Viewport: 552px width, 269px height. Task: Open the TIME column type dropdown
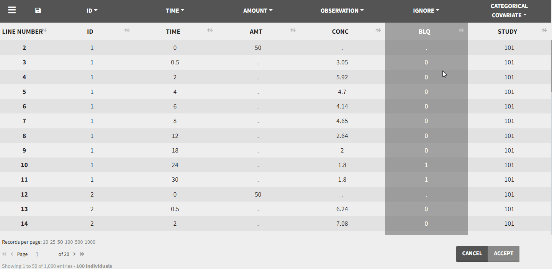point(175,11)
